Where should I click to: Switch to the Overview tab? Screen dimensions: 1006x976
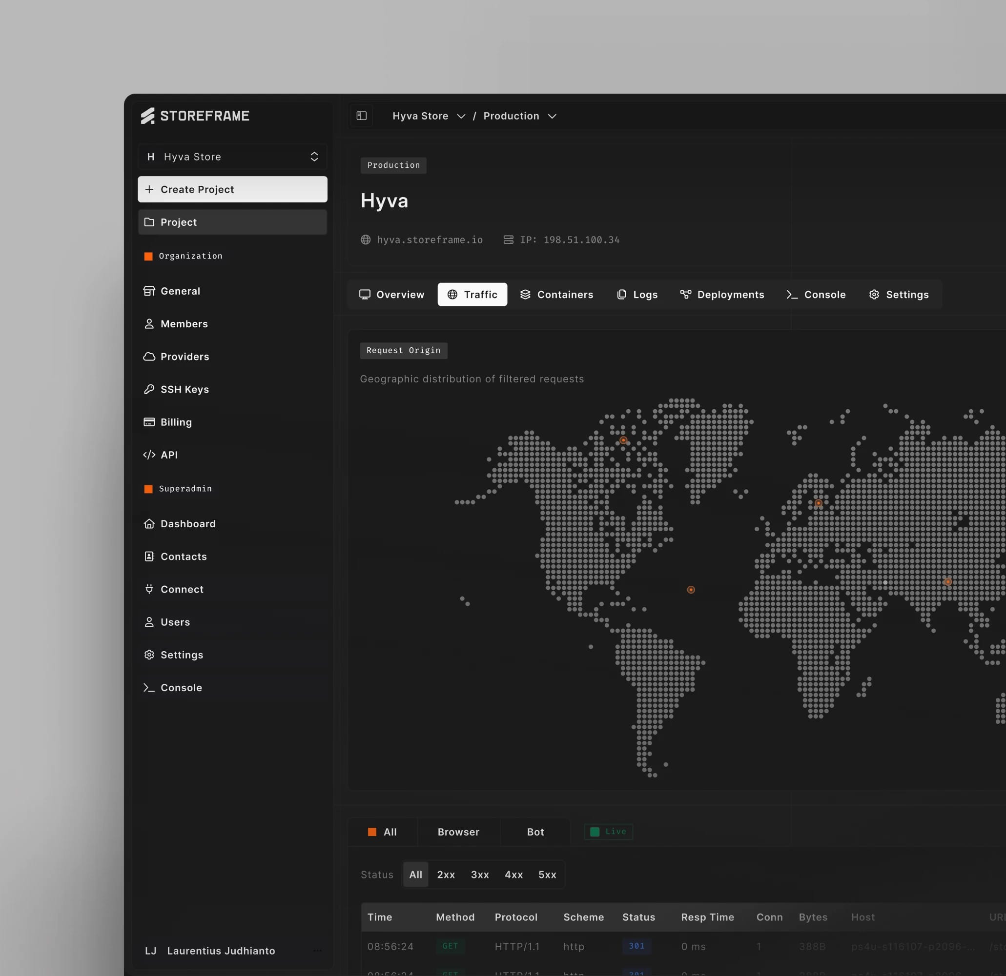pos(391,295)
